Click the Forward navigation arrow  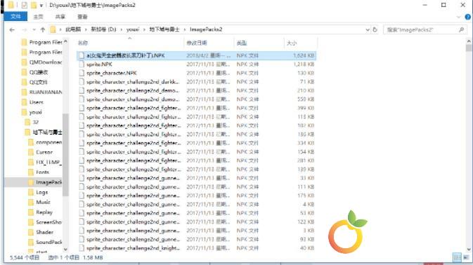(25, 29)
